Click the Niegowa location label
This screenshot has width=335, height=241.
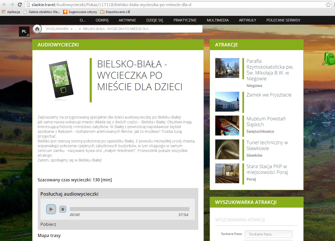[x=254, y=86]
